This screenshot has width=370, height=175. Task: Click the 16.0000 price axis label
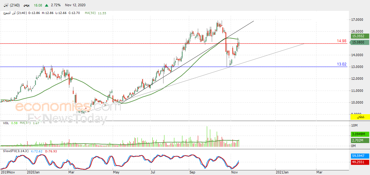tap(358, 31)
